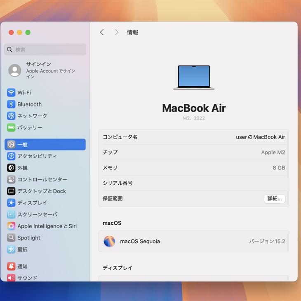Image resolution: width=301 pixels, height=301 pixels.
Task: Open the Wi-Fi settings icon
Action: coord(11,93)
